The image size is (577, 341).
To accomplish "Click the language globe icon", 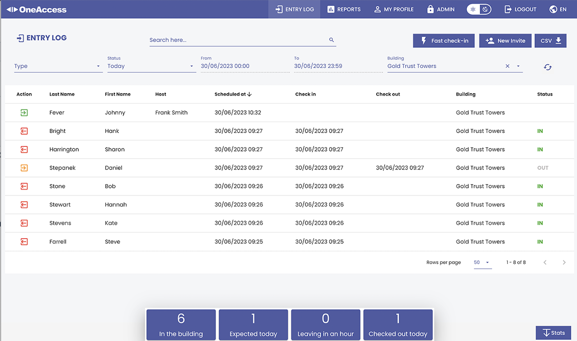I will (553, 9).
